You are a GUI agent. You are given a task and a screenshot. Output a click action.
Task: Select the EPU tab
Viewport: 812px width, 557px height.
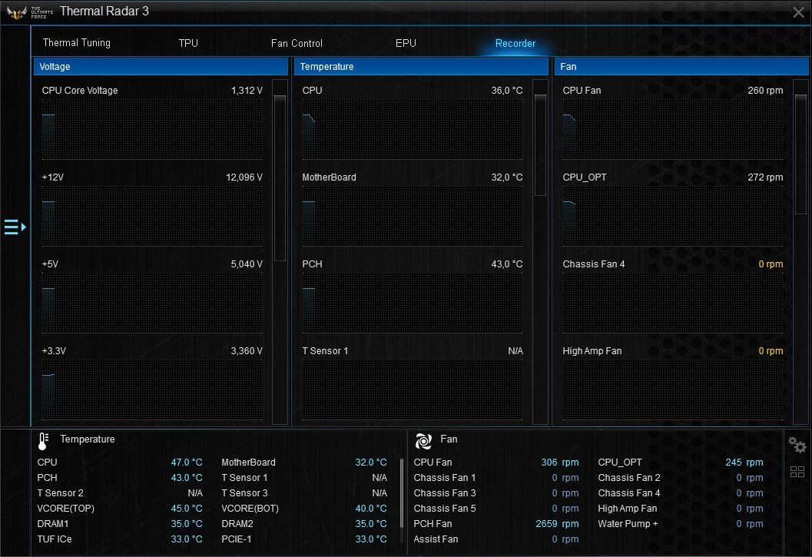click(406, 43)
